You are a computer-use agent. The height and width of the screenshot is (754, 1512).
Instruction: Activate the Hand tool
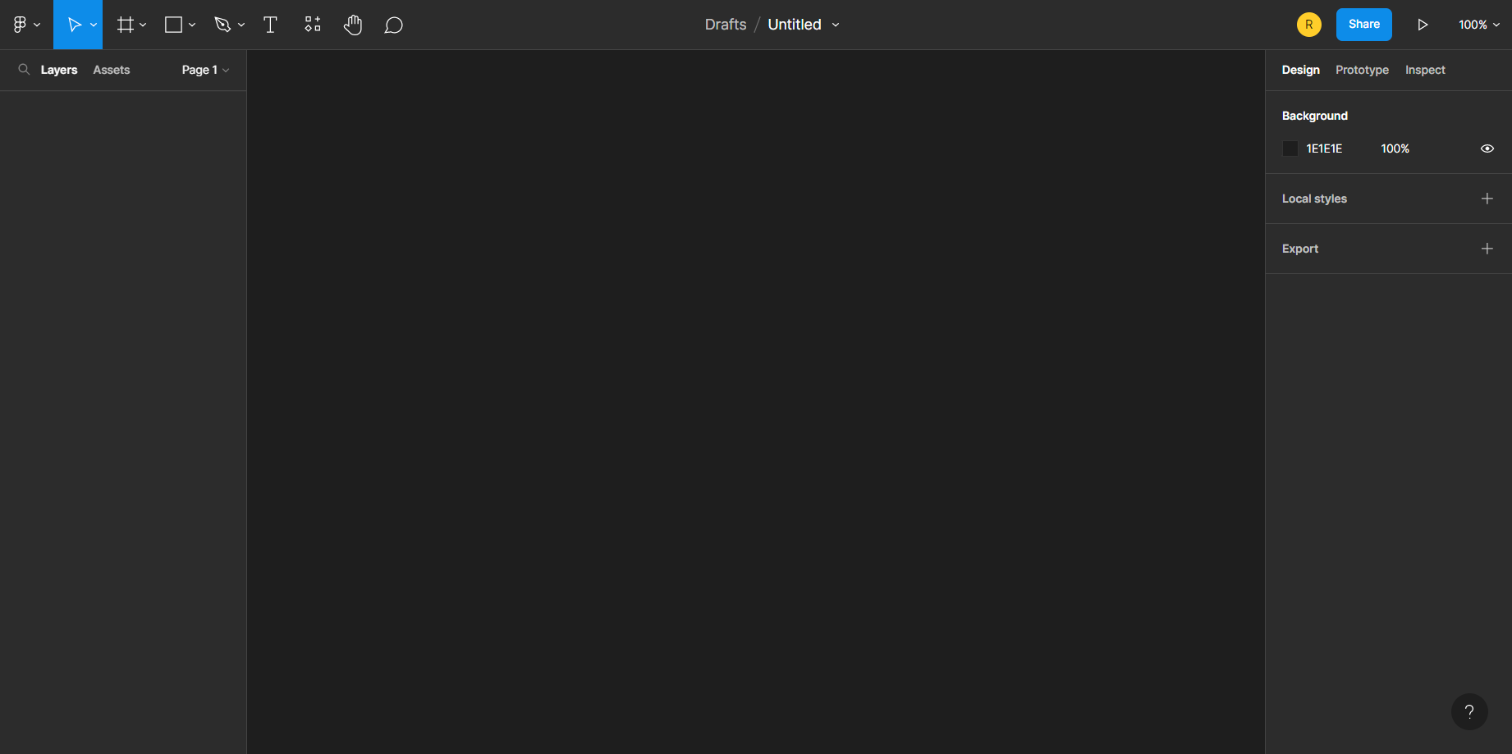pyautogui.click(x=353, y=25)
